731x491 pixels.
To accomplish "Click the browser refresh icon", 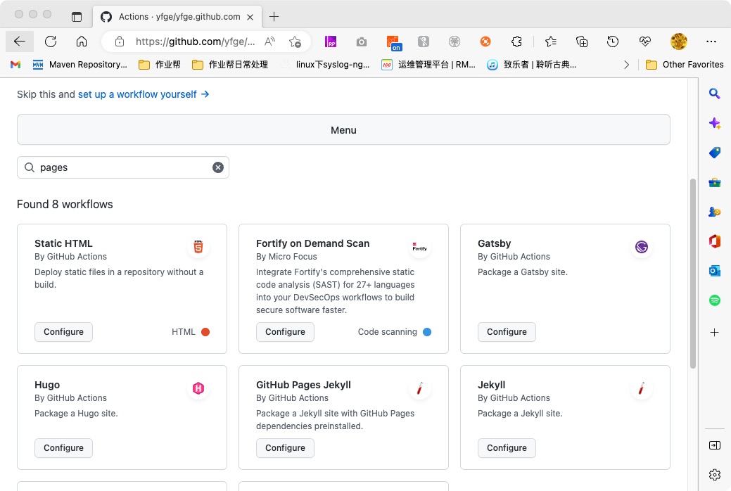I will tap(51, 42).
